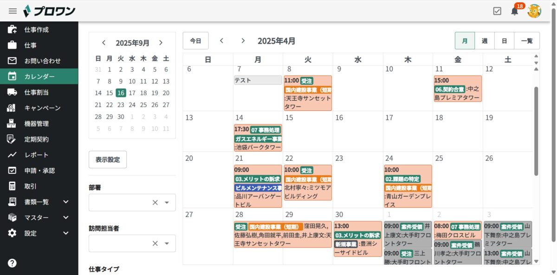Clear the 訪問担当者 field with X
557x275 pixels.
[155, 243]
